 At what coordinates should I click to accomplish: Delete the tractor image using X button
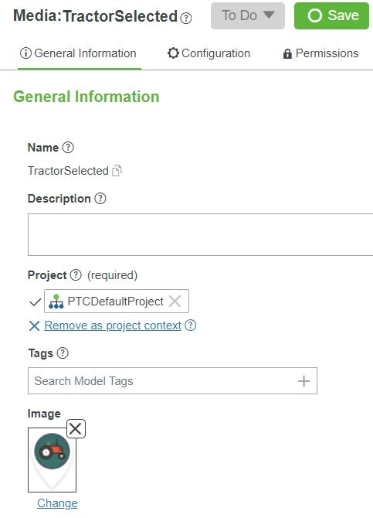pos(76,429)
